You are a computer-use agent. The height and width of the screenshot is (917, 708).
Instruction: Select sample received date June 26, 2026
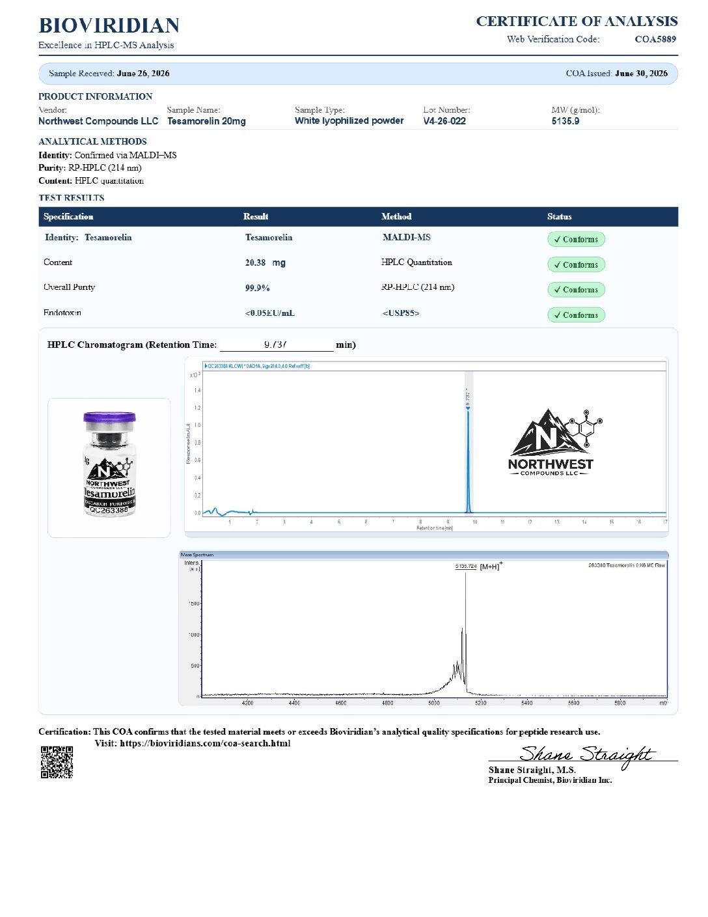[143, 74]
